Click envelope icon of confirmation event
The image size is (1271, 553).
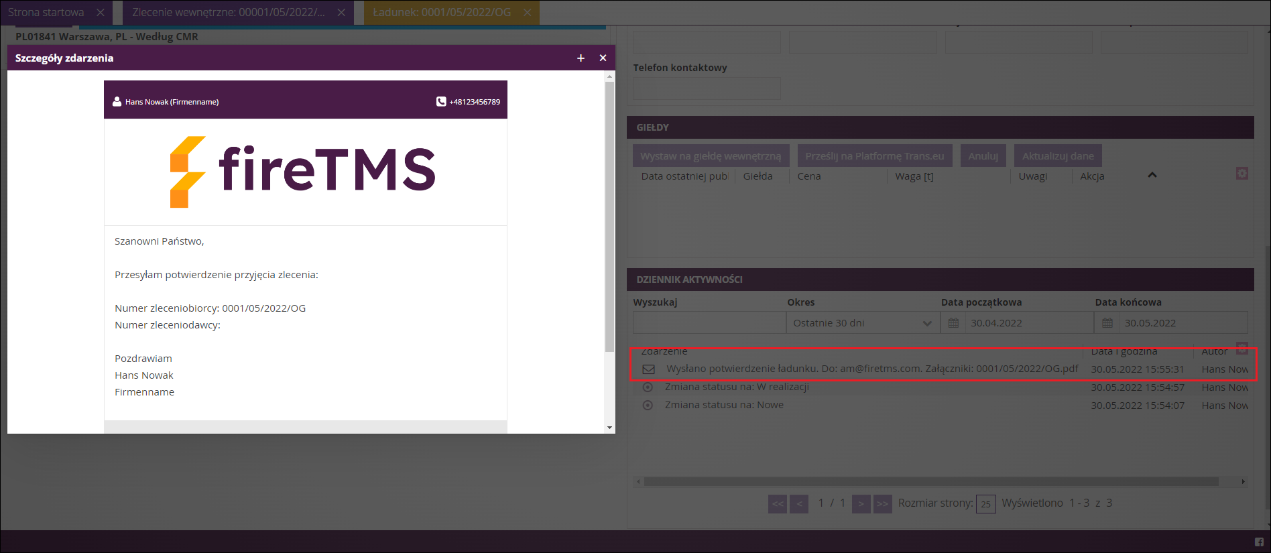tap(648, 369)
